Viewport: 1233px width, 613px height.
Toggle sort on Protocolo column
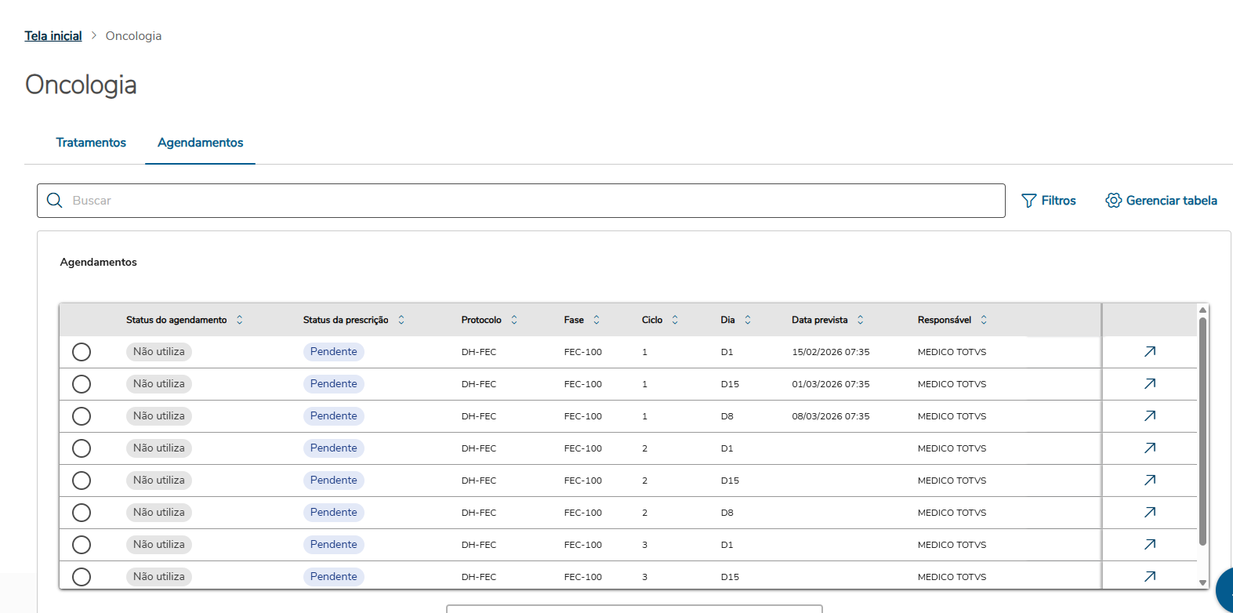click(514, 320)
